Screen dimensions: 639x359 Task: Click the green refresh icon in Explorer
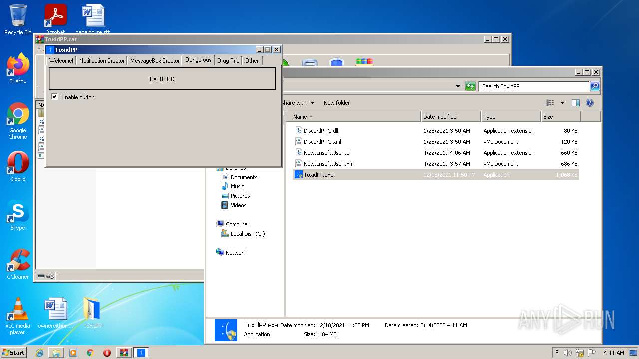tap(470, 86)
